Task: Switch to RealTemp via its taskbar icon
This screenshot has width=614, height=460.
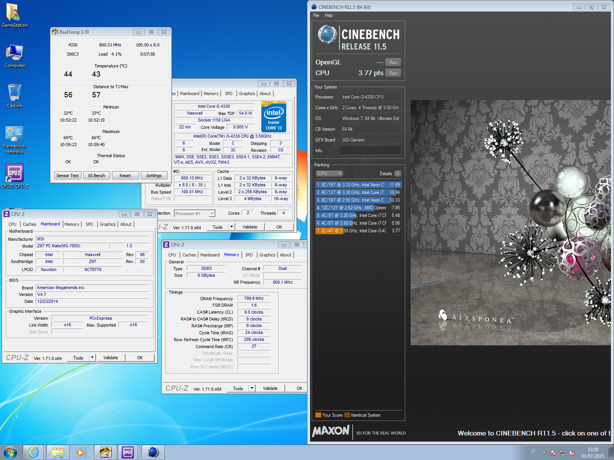Action: tap(105, 453)
